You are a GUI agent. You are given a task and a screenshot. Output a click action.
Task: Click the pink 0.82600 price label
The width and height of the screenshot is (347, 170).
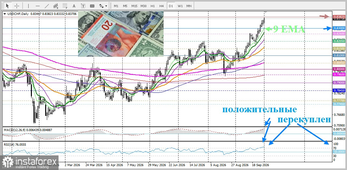tap(339, 33)
